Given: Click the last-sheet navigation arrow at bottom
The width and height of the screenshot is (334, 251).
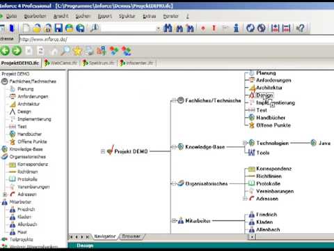Looking at the screenshot, I should point(88,237).
